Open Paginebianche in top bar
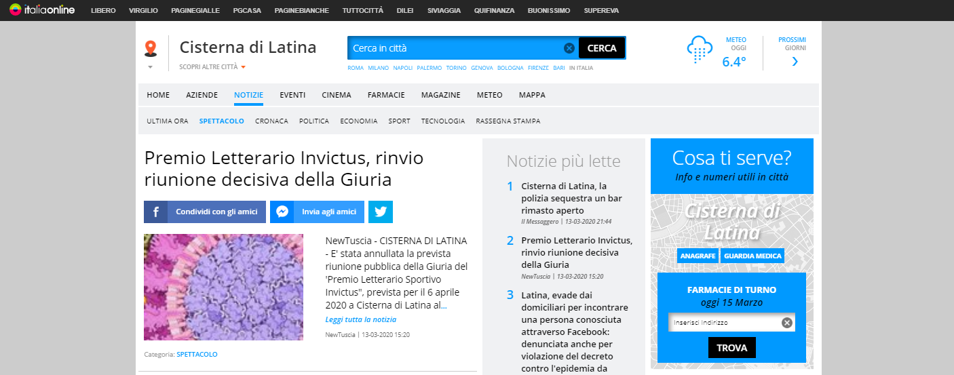The image size is (954, 375). 302,11
